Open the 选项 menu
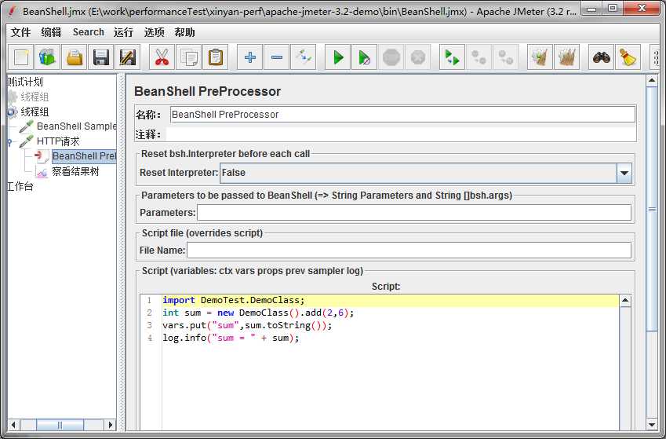 (154, 32)
